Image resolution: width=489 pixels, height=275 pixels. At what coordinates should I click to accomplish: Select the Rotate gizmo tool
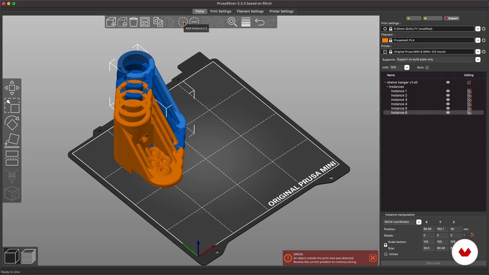coord(12,124)
